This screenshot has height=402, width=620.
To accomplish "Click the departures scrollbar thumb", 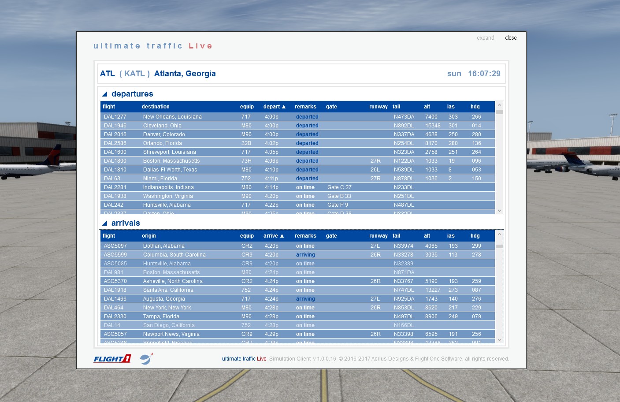I will [499, 112].
